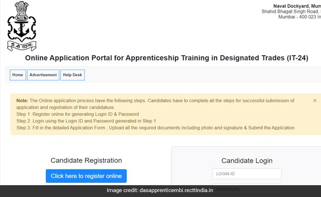Focus the LOGIN ID input field
This screenshot has height=197, width=321.
coord(247,174)
